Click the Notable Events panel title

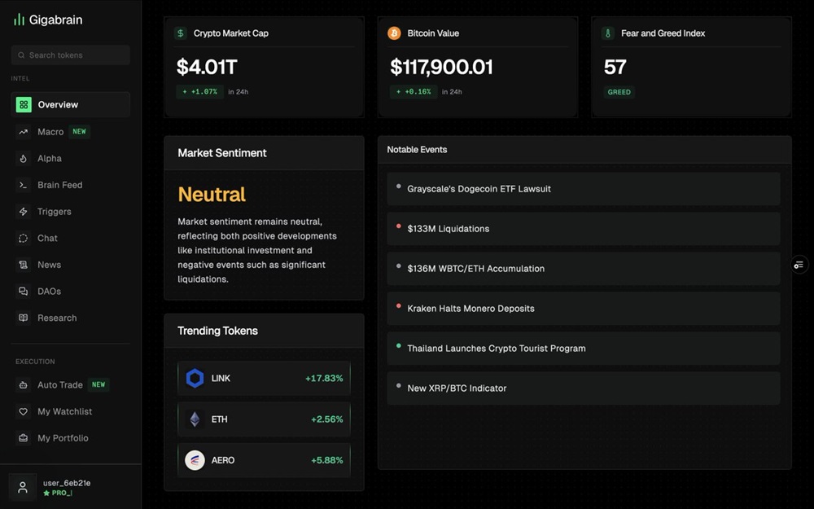click(x=417, y=150)
